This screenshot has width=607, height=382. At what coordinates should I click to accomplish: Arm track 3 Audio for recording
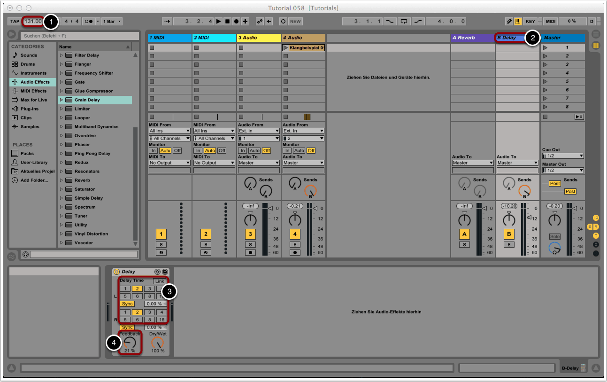click(250, 252)
